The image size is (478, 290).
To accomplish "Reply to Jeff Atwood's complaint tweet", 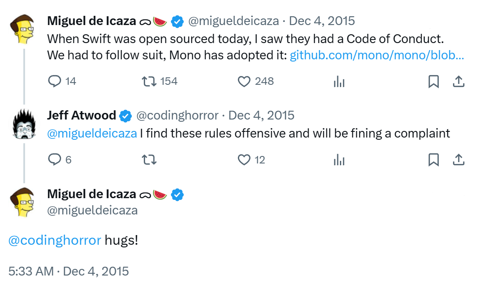I will point(55,159).
